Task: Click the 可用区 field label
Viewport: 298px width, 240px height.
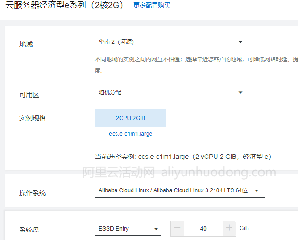Action: coord(29,95)
